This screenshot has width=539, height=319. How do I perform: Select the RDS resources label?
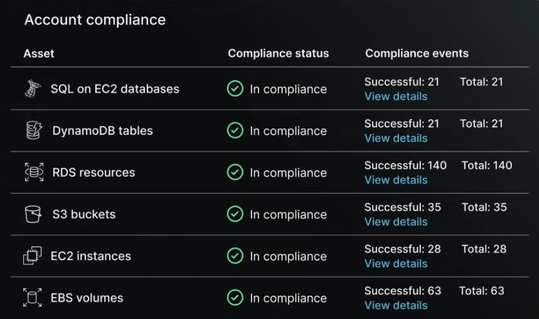[94, 172]
